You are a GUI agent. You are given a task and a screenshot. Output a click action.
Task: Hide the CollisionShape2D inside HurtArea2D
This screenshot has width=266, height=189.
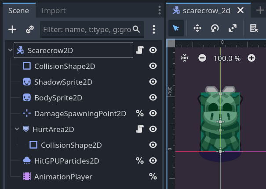[153, 145]
